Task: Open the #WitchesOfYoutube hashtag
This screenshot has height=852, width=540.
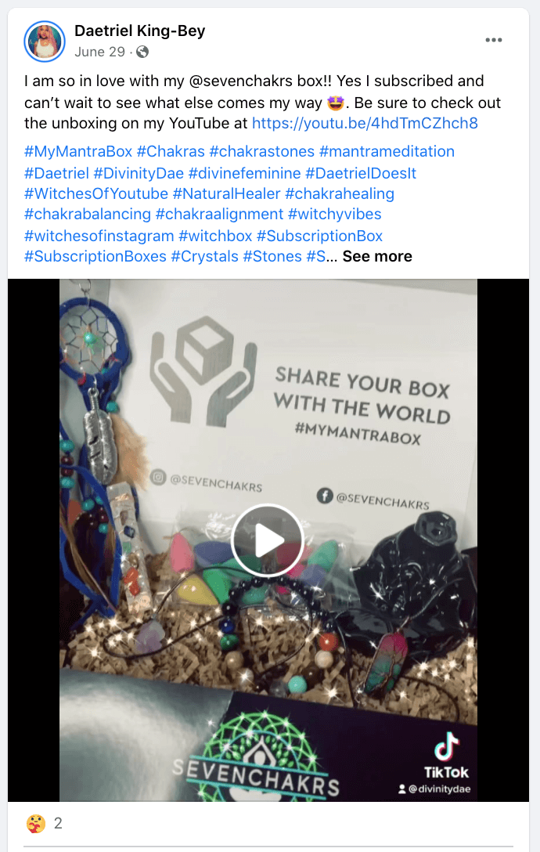Action: [96, 193]
